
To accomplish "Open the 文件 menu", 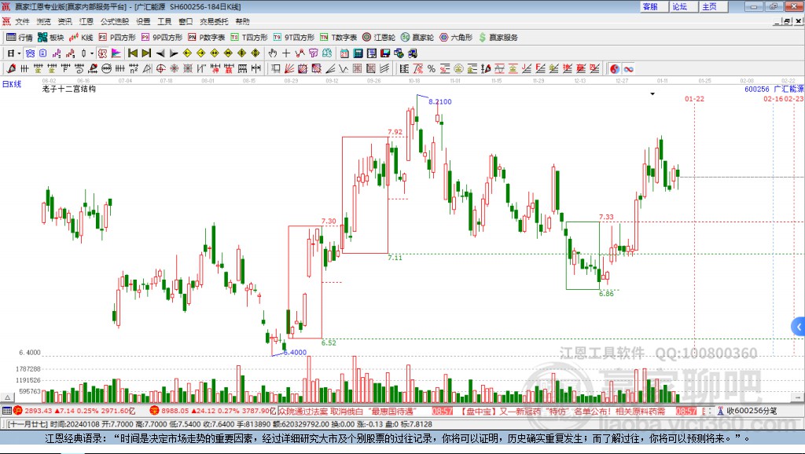I will coord(22,21).
